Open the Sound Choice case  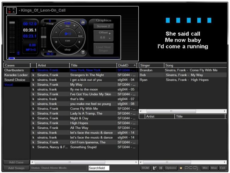pos(15,80)
